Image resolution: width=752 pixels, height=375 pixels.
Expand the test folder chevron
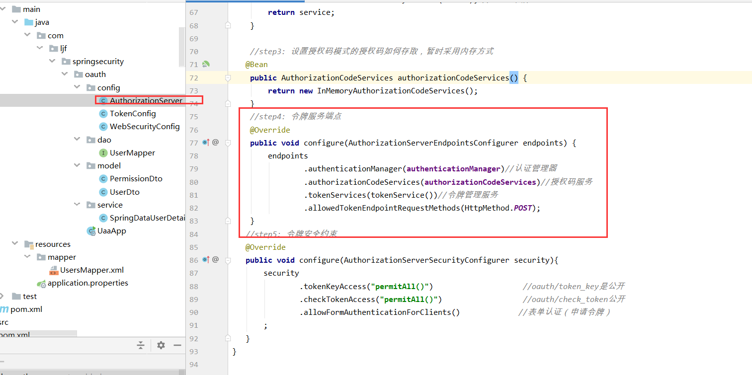pos(2,297)
